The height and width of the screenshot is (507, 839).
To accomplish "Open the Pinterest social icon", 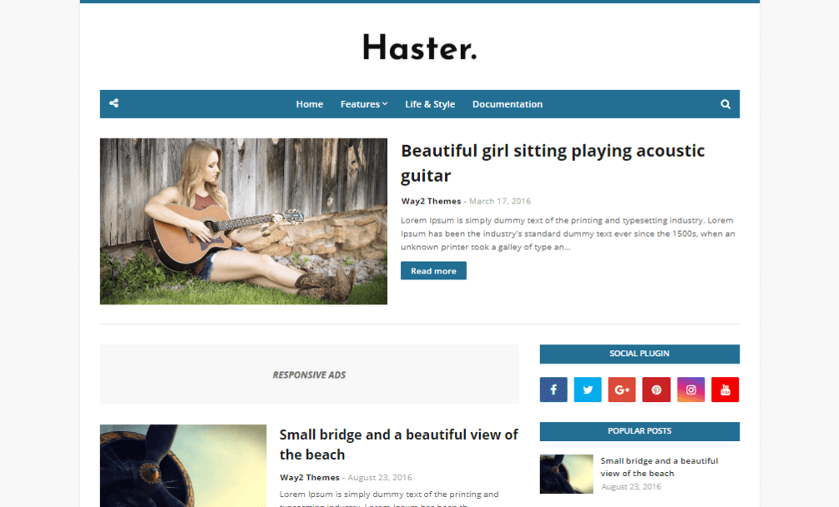I will tap(656, 389).
